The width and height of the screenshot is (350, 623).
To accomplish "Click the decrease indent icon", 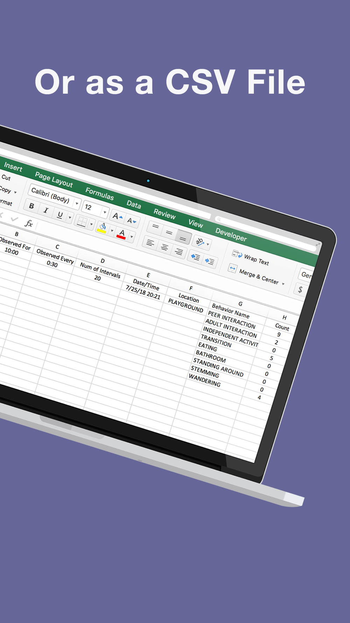I will pos(195,257).
